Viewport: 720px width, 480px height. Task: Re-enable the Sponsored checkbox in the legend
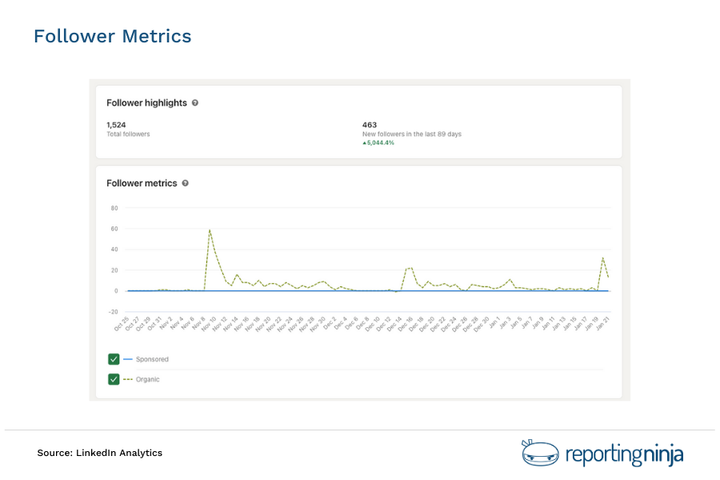coord(114,359)
